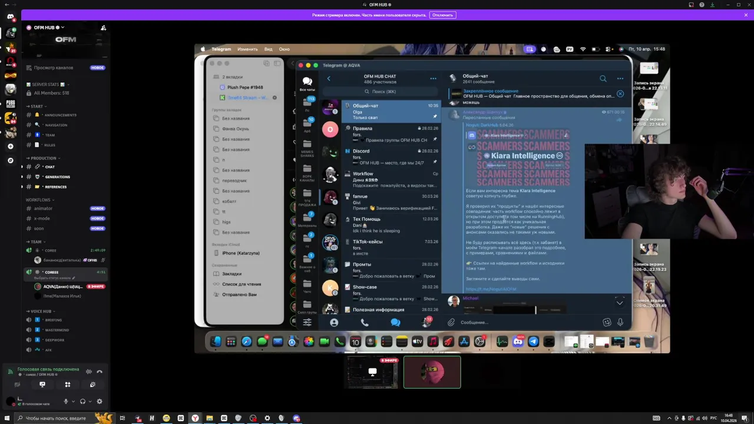
Task: Open the Discover servers compass icon
Action: coord(10,160)
